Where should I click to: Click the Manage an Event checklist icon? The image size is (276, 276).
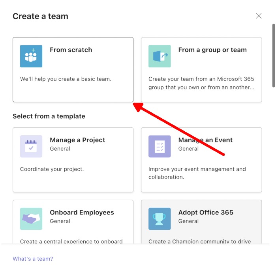point(160,146)
